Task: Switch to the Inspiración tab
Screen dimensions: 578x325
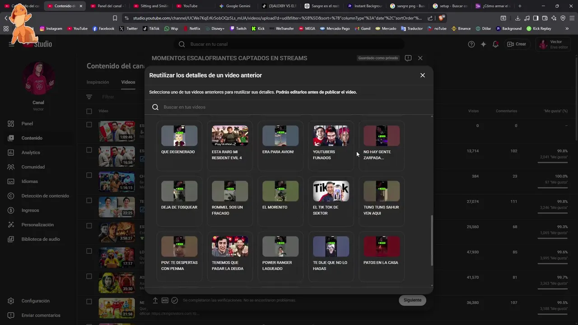Action: coord(98,82)
